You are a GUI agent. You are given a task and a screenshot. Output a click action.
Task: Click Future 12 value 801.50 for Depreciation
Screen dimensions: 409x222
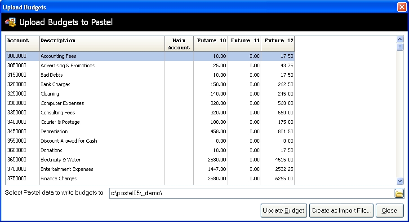285,131
